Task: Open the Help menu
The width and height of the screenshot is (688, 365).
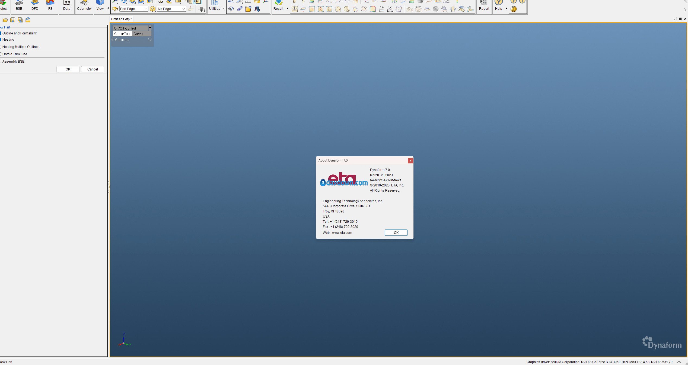Action: (499, 5)
